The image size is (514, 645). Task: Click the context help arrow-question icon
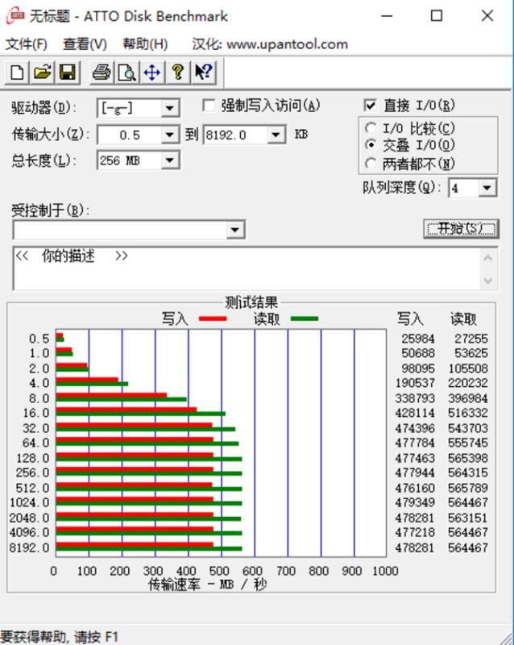click(203, 73)
